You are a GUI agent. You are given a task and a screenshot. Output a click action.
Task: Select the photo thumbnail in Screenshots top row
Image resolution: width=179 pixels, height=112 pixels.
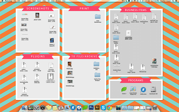click(37, 15)
